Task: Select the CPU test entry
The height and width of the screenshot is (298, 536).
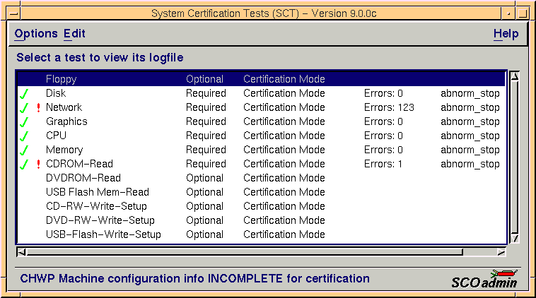Action: pyautogui.click(x=261, y=136)
